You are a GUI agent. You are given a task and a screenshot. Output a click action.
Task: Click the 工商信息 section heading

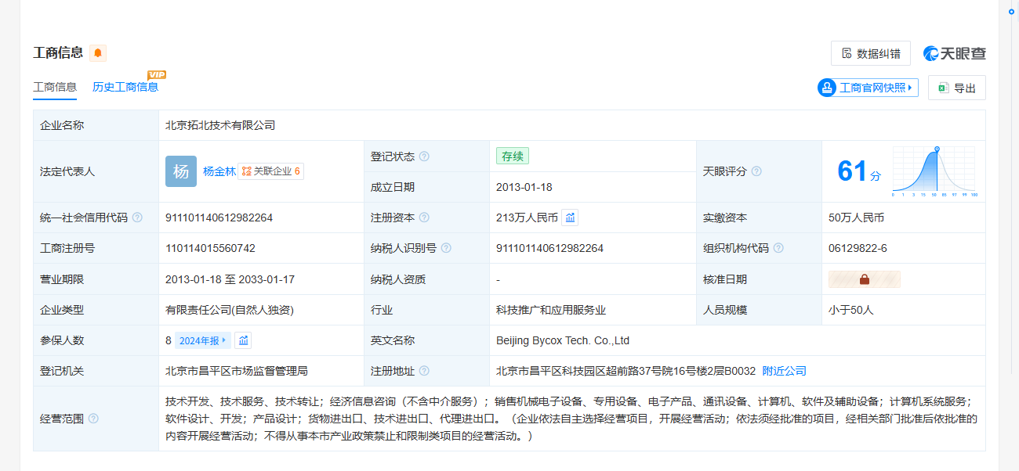pyautogui.click(x=58, y=53)
